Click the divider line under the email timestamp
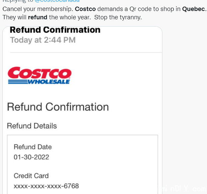Viewport: 207px width, 194px height. click(86, 53)
